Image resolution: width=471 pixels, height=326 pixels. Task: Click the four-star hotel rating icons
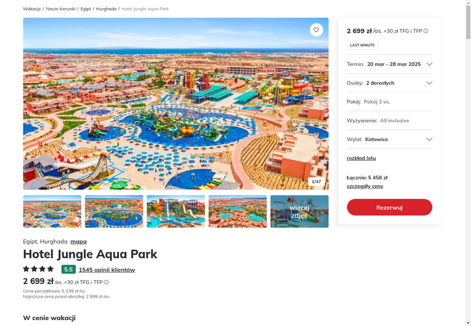click(38, 269)
